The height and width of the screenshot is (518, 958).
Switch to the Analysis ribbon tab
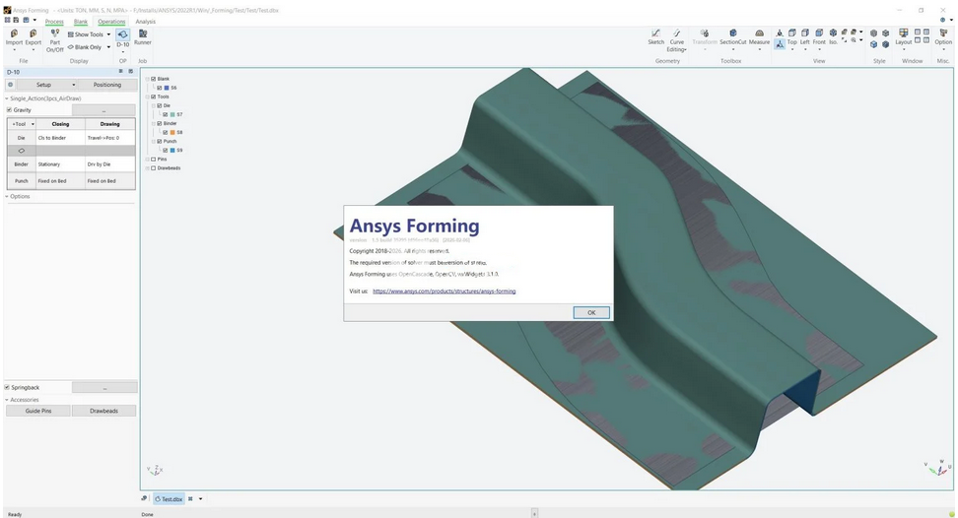click(145, 21)
